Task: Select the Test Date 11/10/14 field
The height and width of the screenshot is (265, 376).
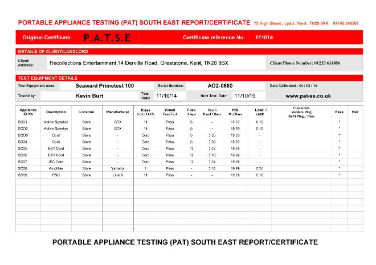Action: (x=167, y=96)
